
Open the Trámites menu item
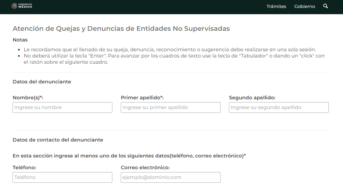pyautogui.click(x=276, y=7)
